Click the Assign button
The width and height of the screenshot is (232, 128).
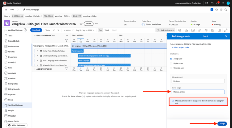click(x=222, y=124)
